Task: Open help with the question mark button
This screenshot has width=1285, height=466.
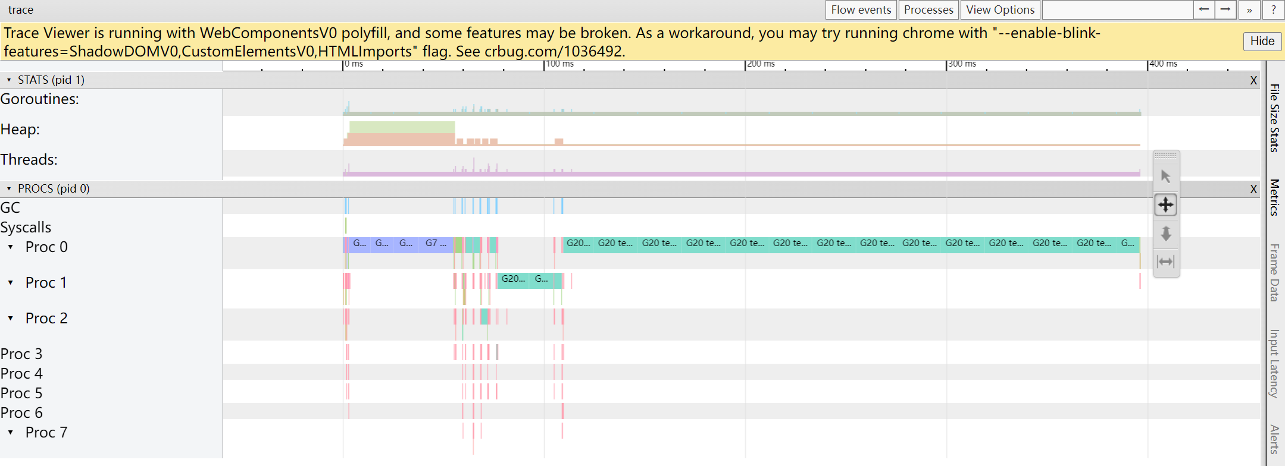Action: pos(1273,10)
